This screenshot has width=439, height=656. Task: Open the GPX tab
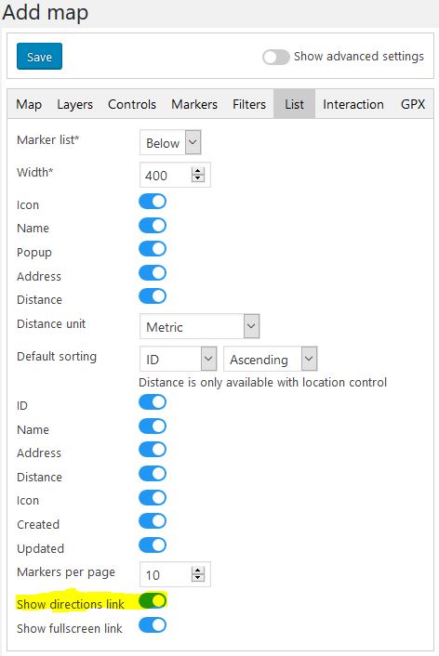click(x=413, y=104)
